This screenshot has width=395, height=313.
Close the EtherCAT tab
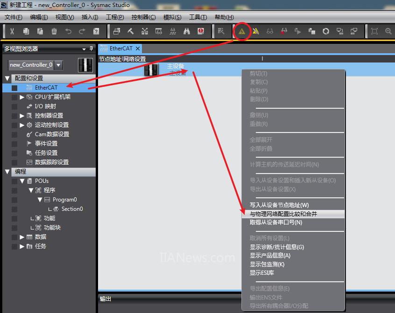point(138,49)
